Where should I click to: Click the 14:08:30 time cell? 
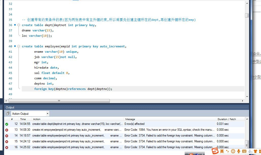coord(25,130)
